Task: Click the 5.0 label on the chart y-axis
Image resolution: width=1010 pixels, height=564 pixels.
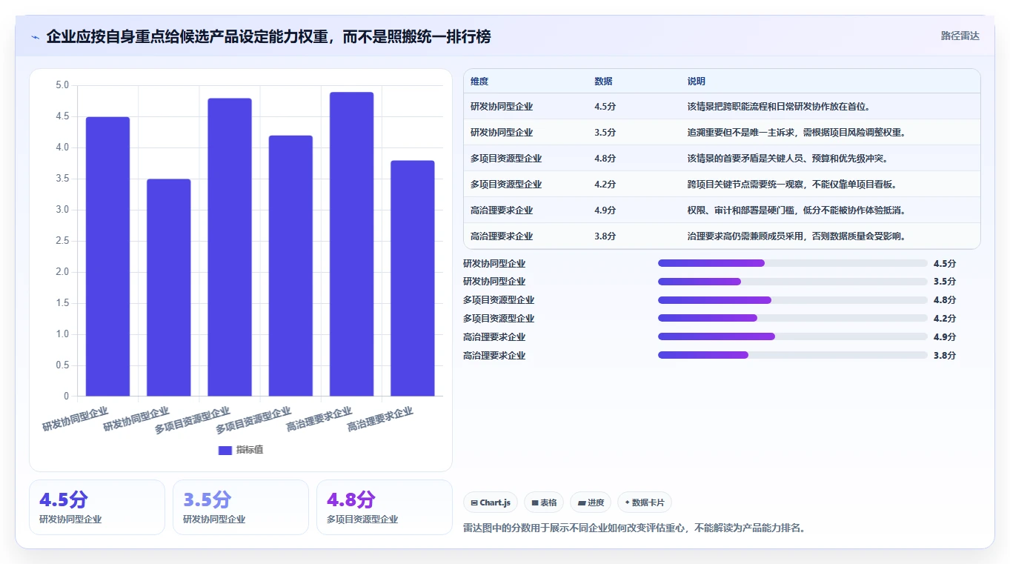Action: click(62, 85)
